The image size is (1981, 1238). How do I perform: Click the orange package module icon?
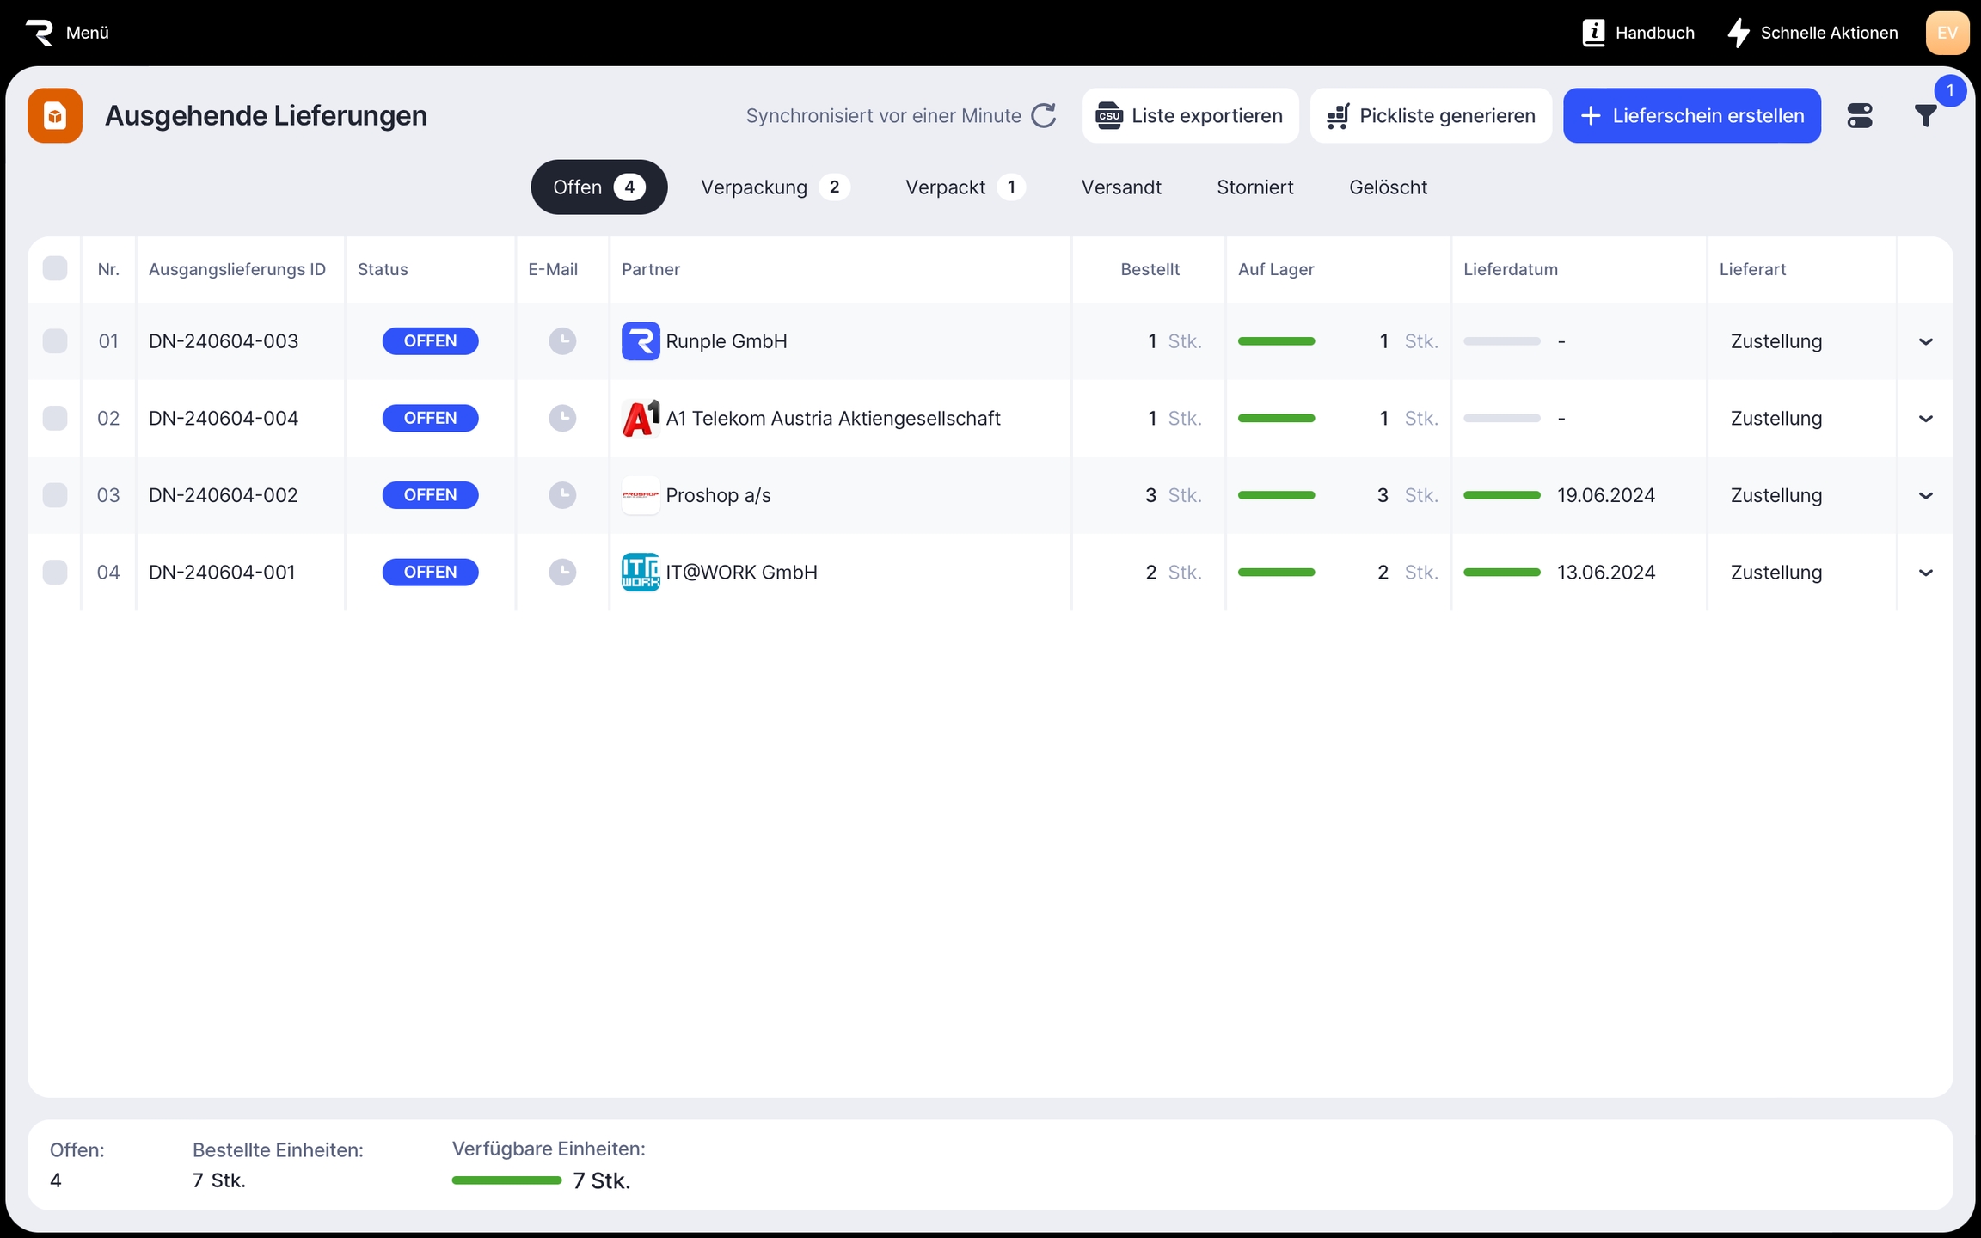coord(55,115)
